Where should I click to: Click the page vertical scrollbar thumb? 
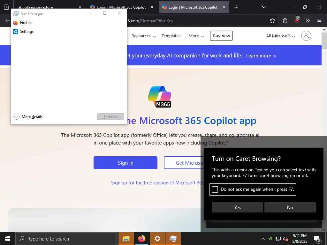coord(324,41)
